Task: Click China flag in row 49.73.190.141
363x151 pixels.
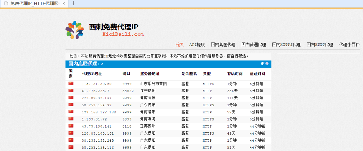Action: 71,126
